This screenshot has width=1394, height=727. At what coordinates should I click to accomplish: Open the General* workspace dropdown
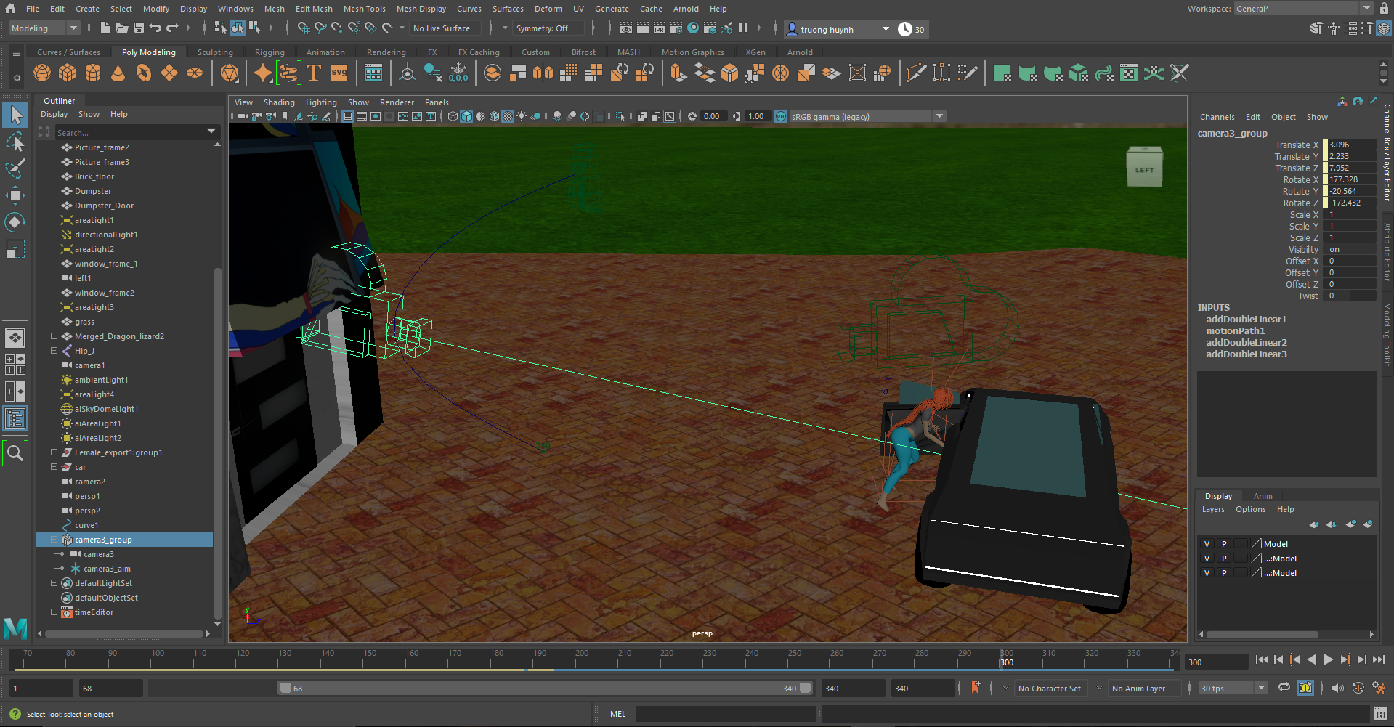pyautogui.click(x=1366, y=8)
